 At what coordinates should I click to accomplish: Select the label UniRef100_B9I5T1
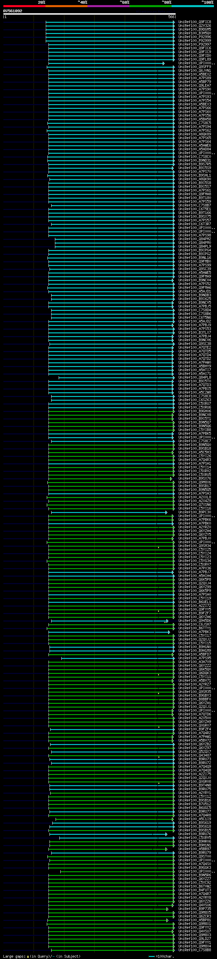pyautogui.click(x=194, y=418)
